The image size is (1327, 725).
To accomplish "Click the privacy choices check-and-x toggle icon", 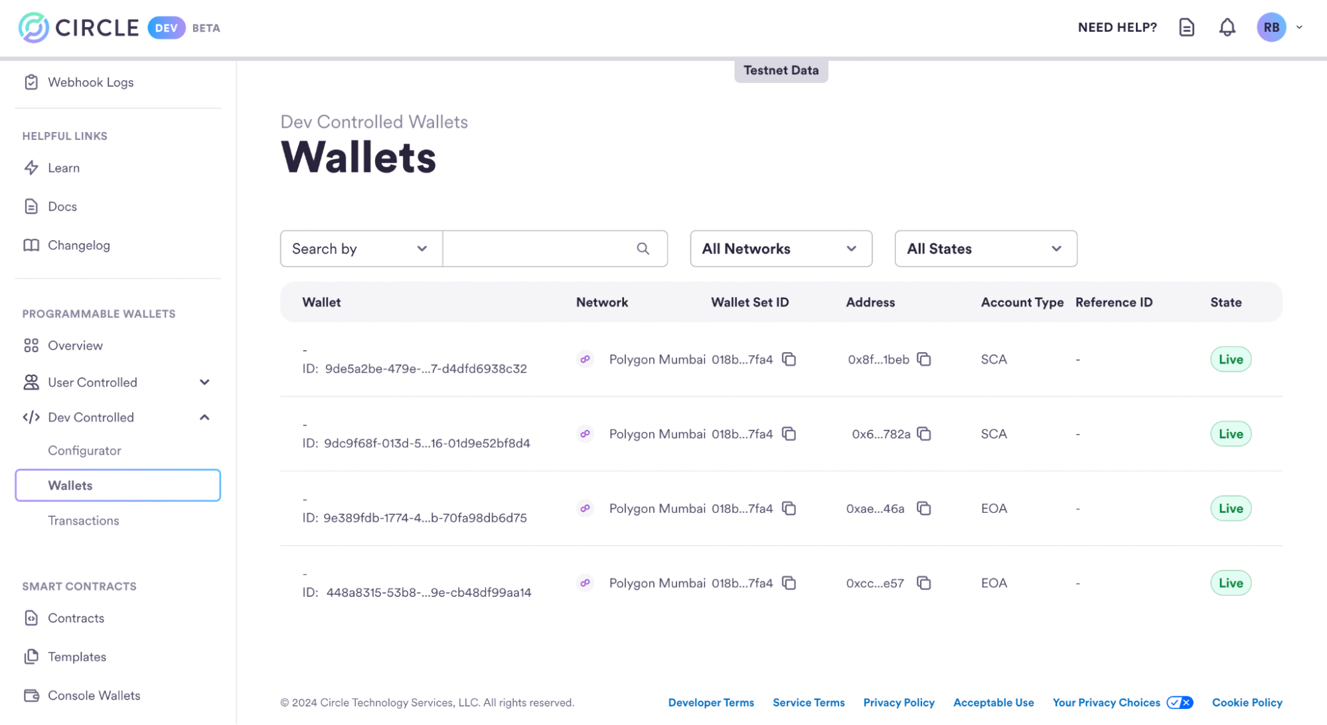I will coord(1180,702).
